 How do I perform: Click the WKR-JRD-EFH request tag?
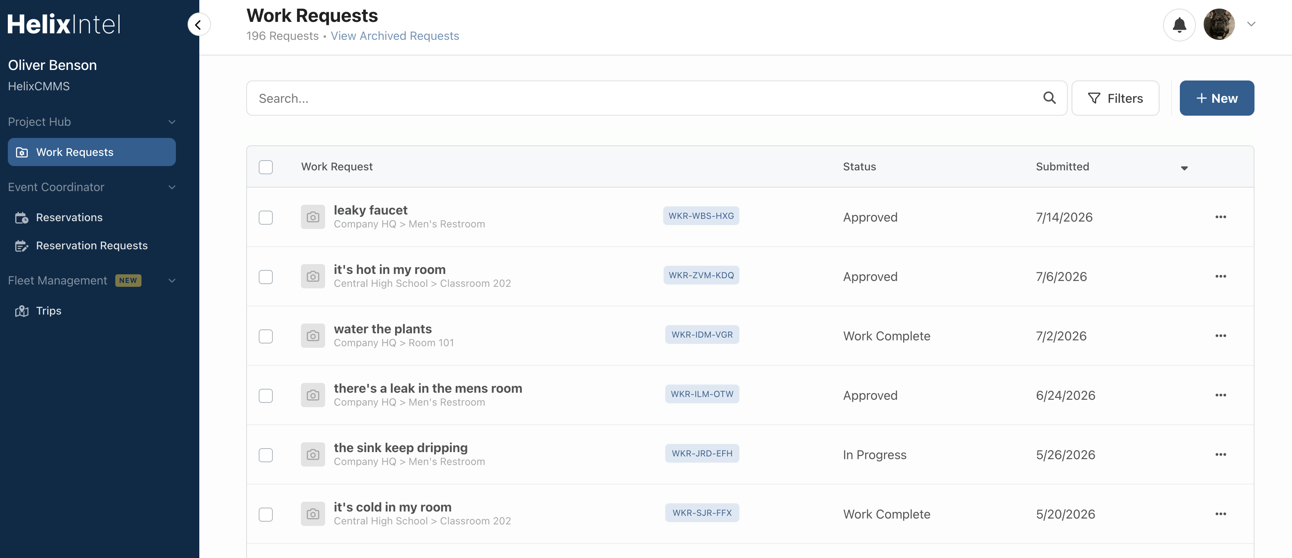point(702,454)
